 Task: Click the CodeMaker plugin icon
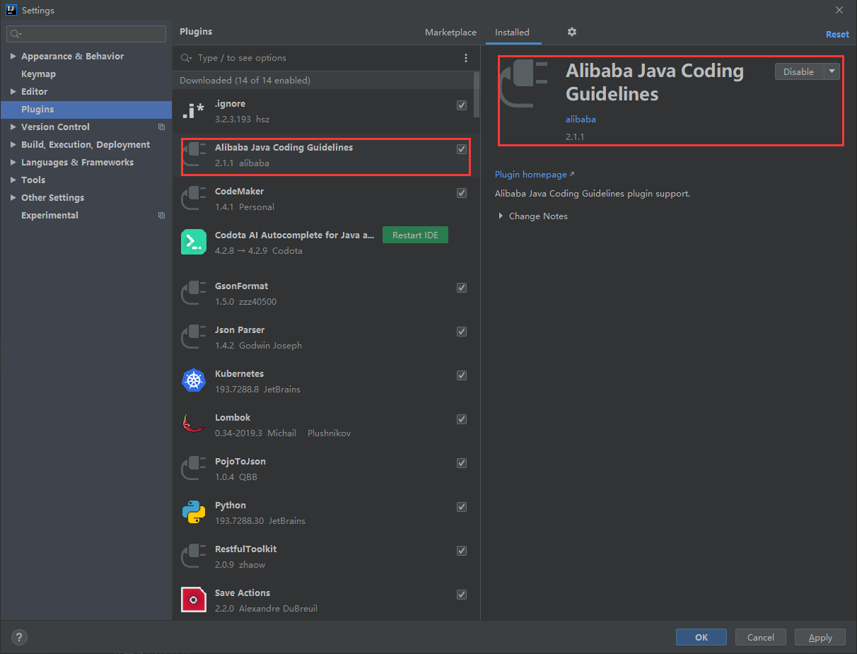click(x=193, y=199)
